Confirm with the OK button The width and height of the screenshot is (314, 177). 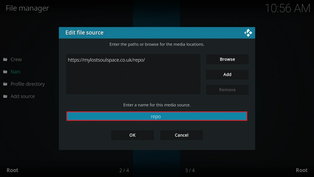coord(132,135)
